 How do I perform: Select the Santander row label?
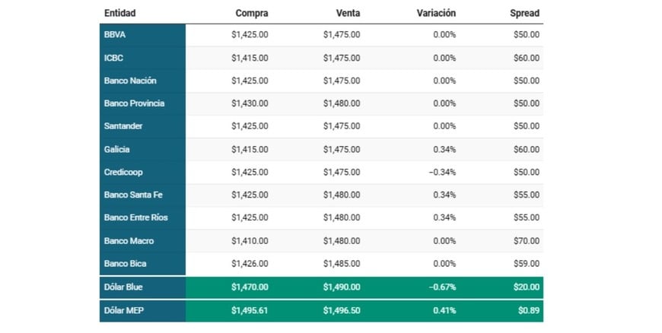pos(123,126)
